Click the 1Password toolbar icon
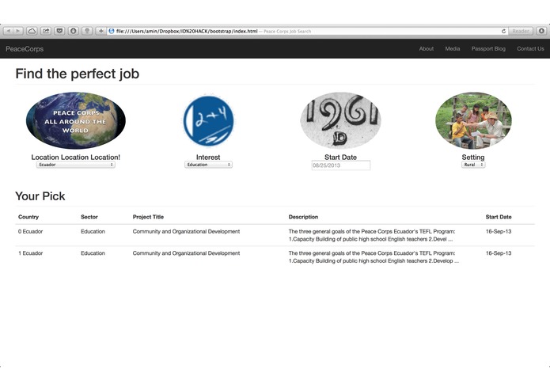 click(x=74, y=31)
